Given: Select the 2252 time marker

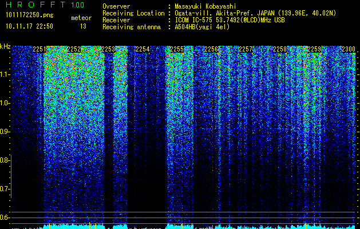Looking at the screenshot, I should (x=74, y=49).
